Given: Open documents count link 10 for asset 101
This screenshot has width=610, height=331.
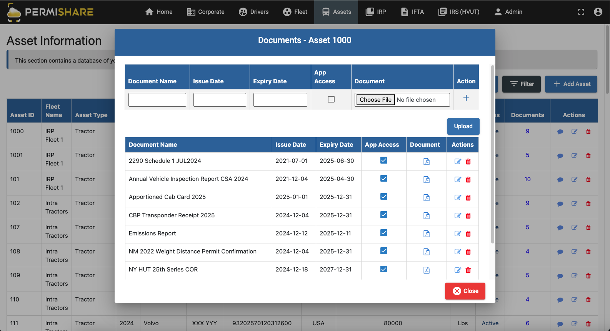Looking at the screenshot, I should click(527, 179).
